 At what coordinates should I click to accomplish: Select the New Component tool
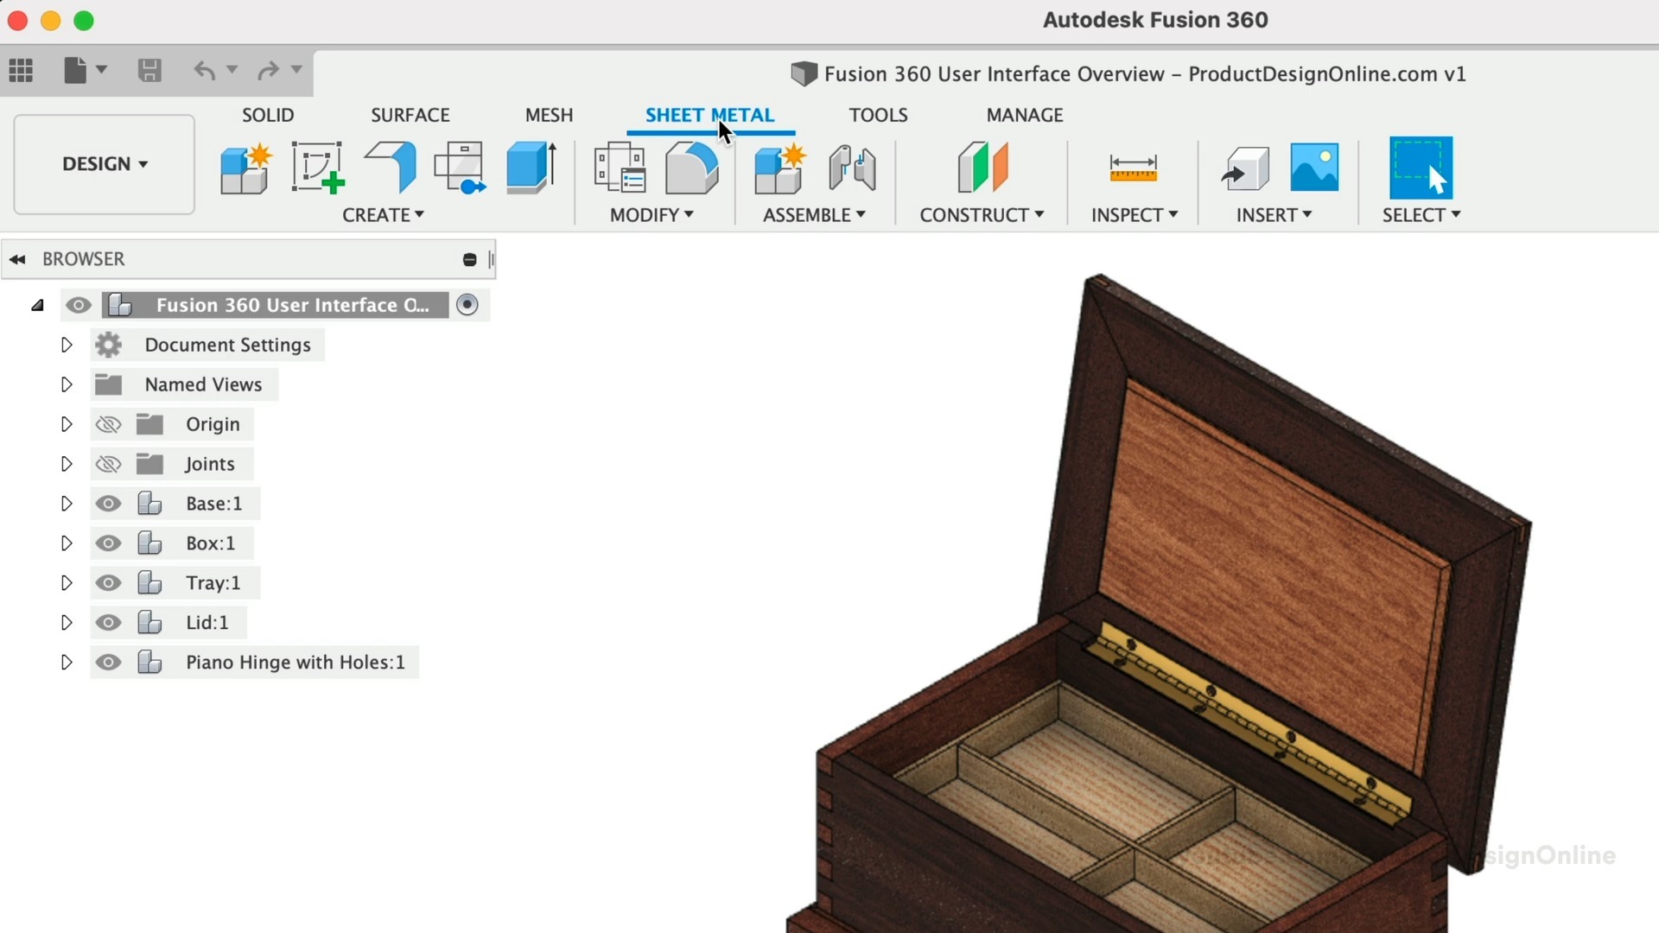pyautogui.click(x=245, y=168)
